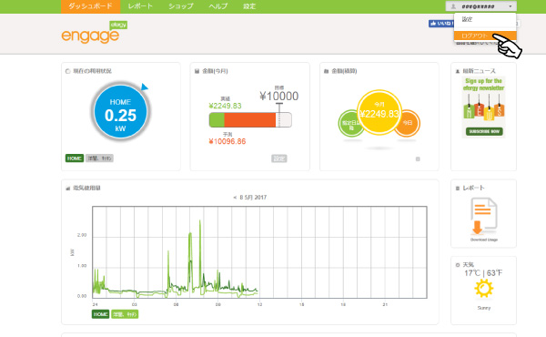This screenshot has width=546, height=337.
Task: Click the 設定 button in the budget panel
Action: tap(279, 158)
